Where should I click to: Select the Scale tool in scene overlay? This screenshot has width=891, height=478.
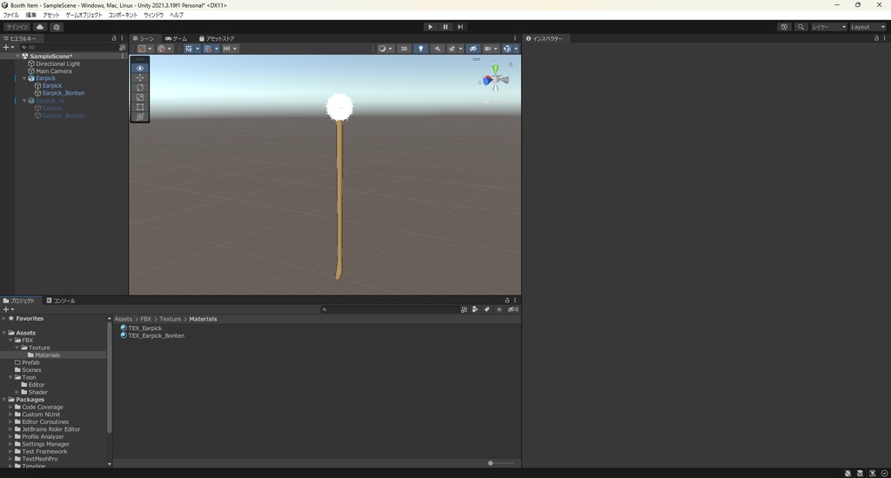pos(140,97)
